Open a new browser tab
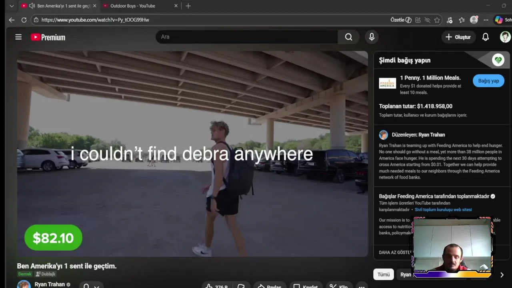This screenshot has height=288, width=512. point(188,6)
